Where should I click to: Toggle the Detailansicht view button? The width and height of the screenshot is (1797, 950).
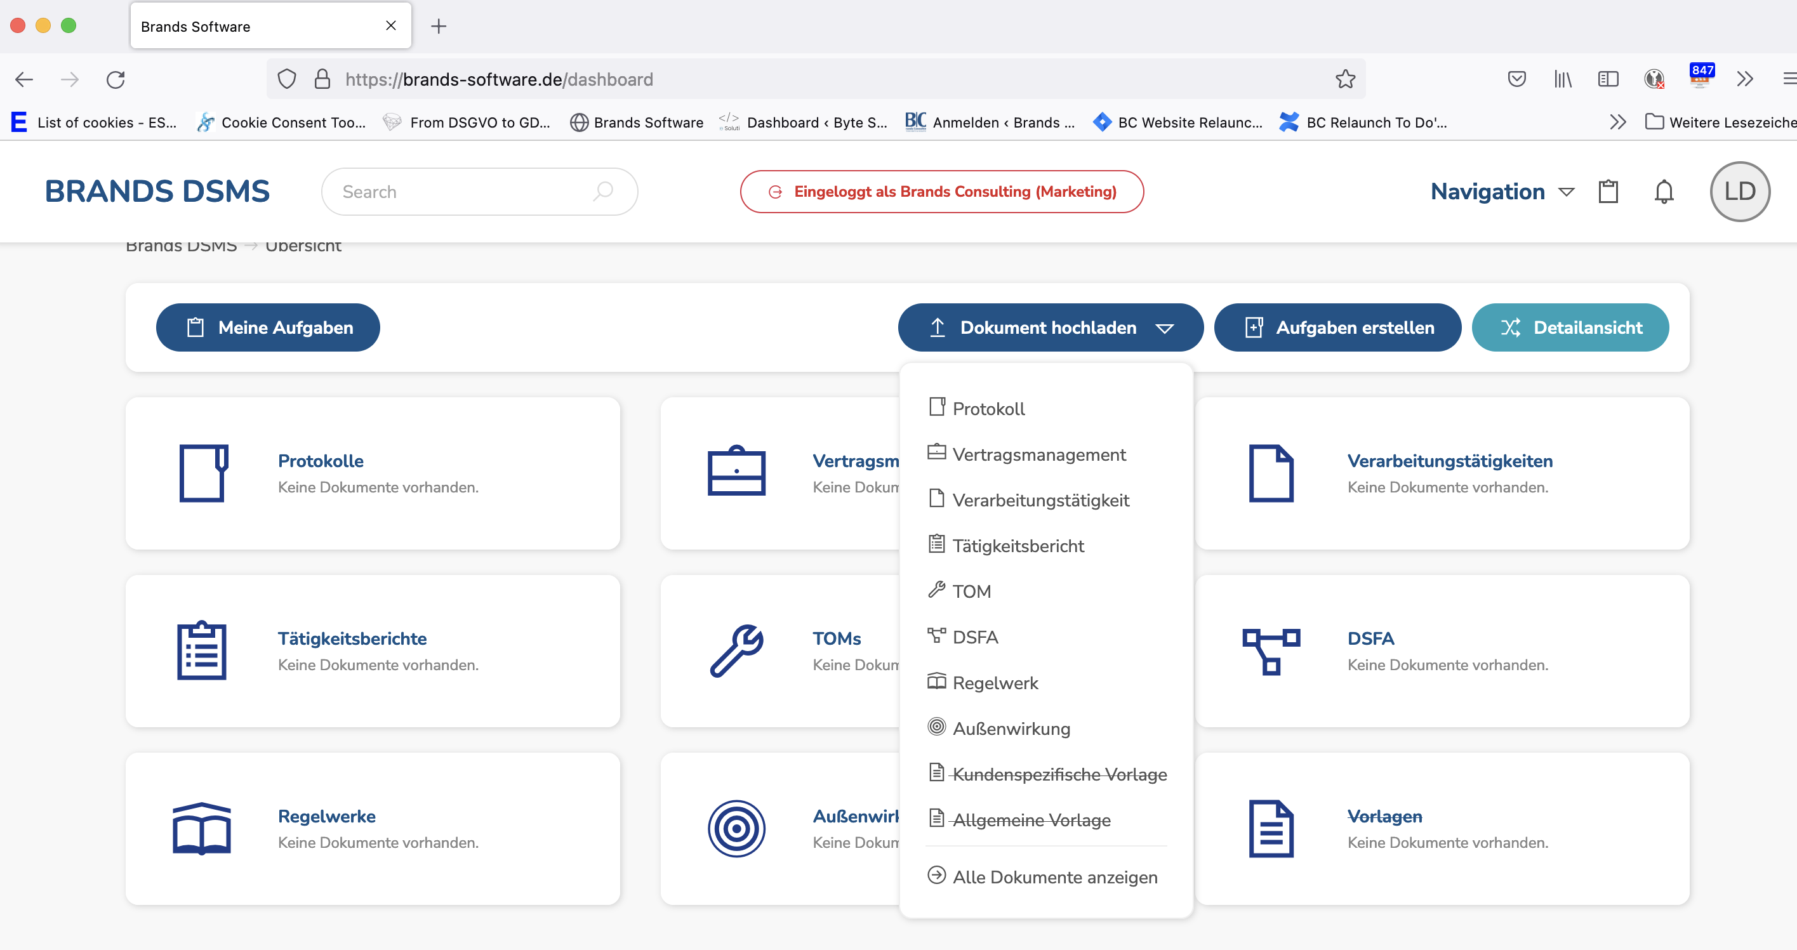click(x=1570, y=327)
